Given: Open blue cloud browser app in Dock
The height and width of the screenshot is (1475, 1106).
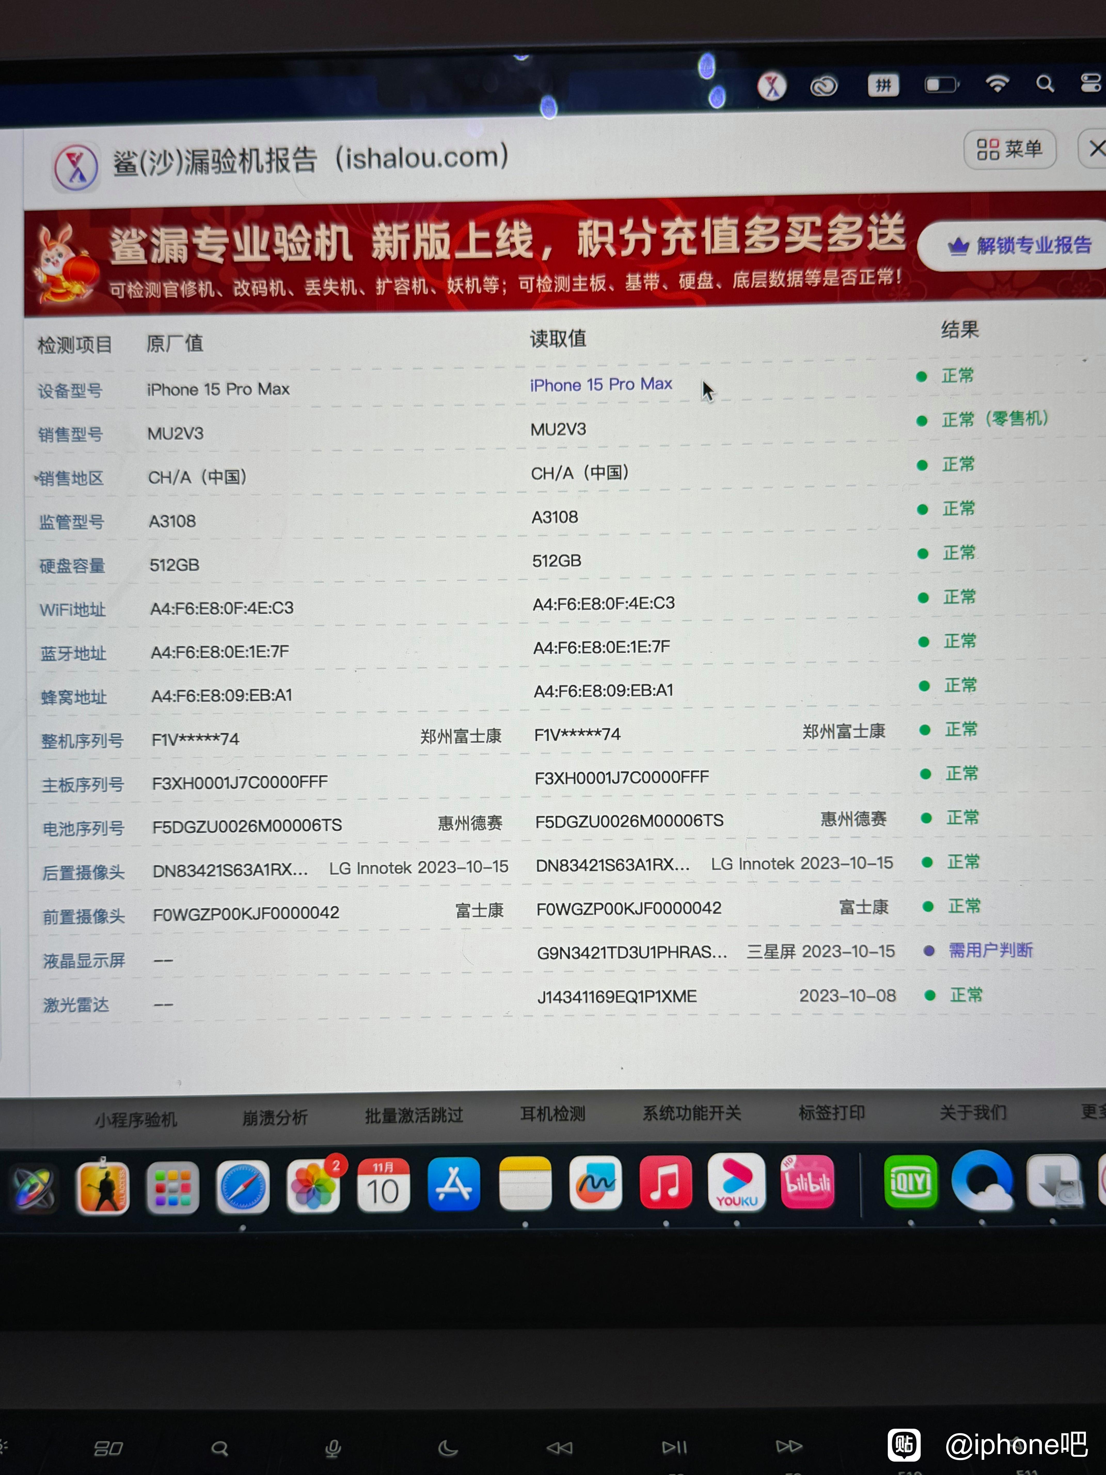Looking at the screenshot, I should click(x=983, y=1181).
